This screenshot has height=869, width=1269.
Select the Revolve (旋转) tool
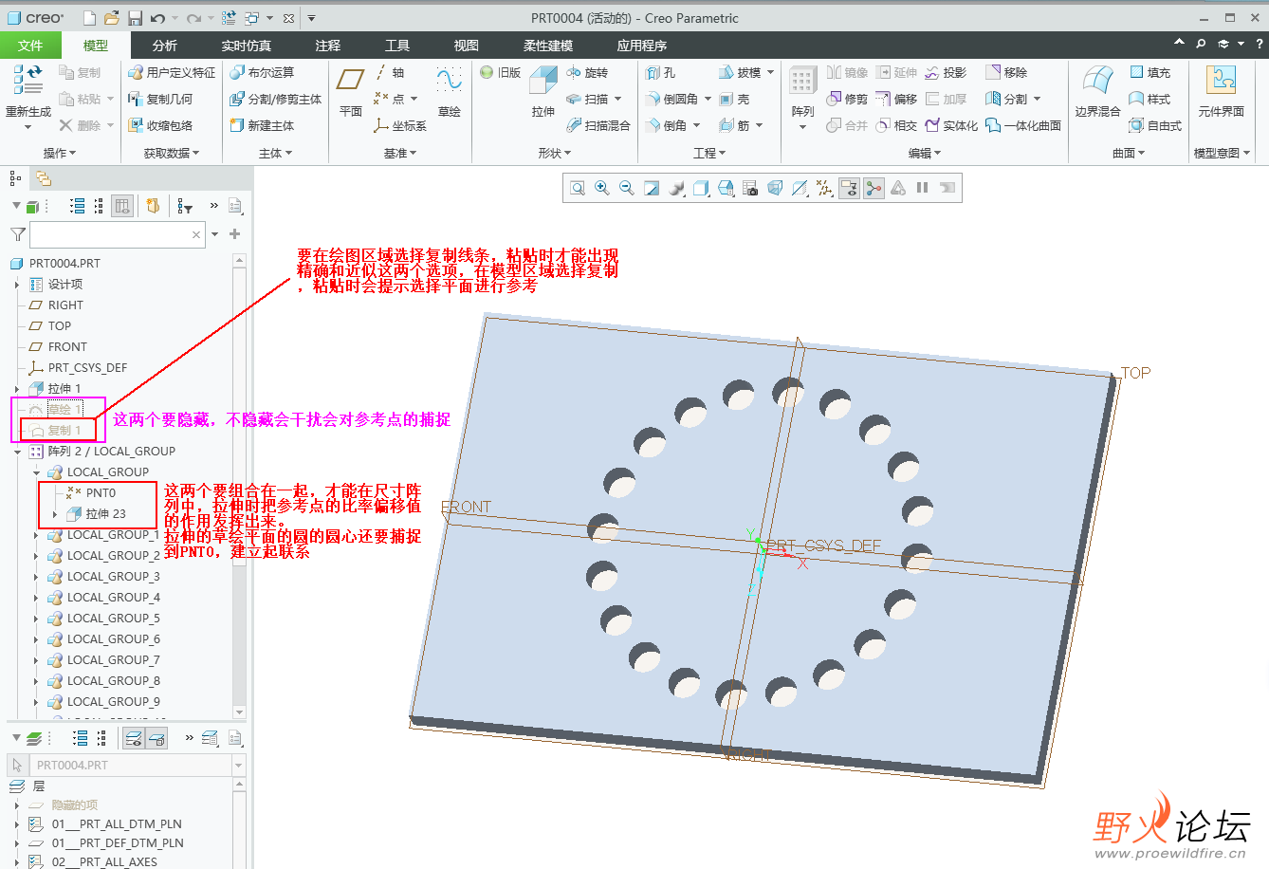[587, 72]
